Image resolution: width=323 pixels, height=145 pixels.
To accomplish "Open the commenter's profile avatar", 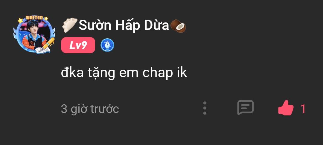I will click(x=34, y=35).
